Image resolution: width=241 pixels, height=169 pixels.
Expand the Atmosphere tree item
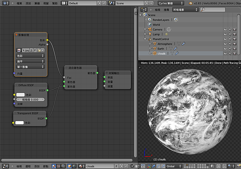point(150,44)
